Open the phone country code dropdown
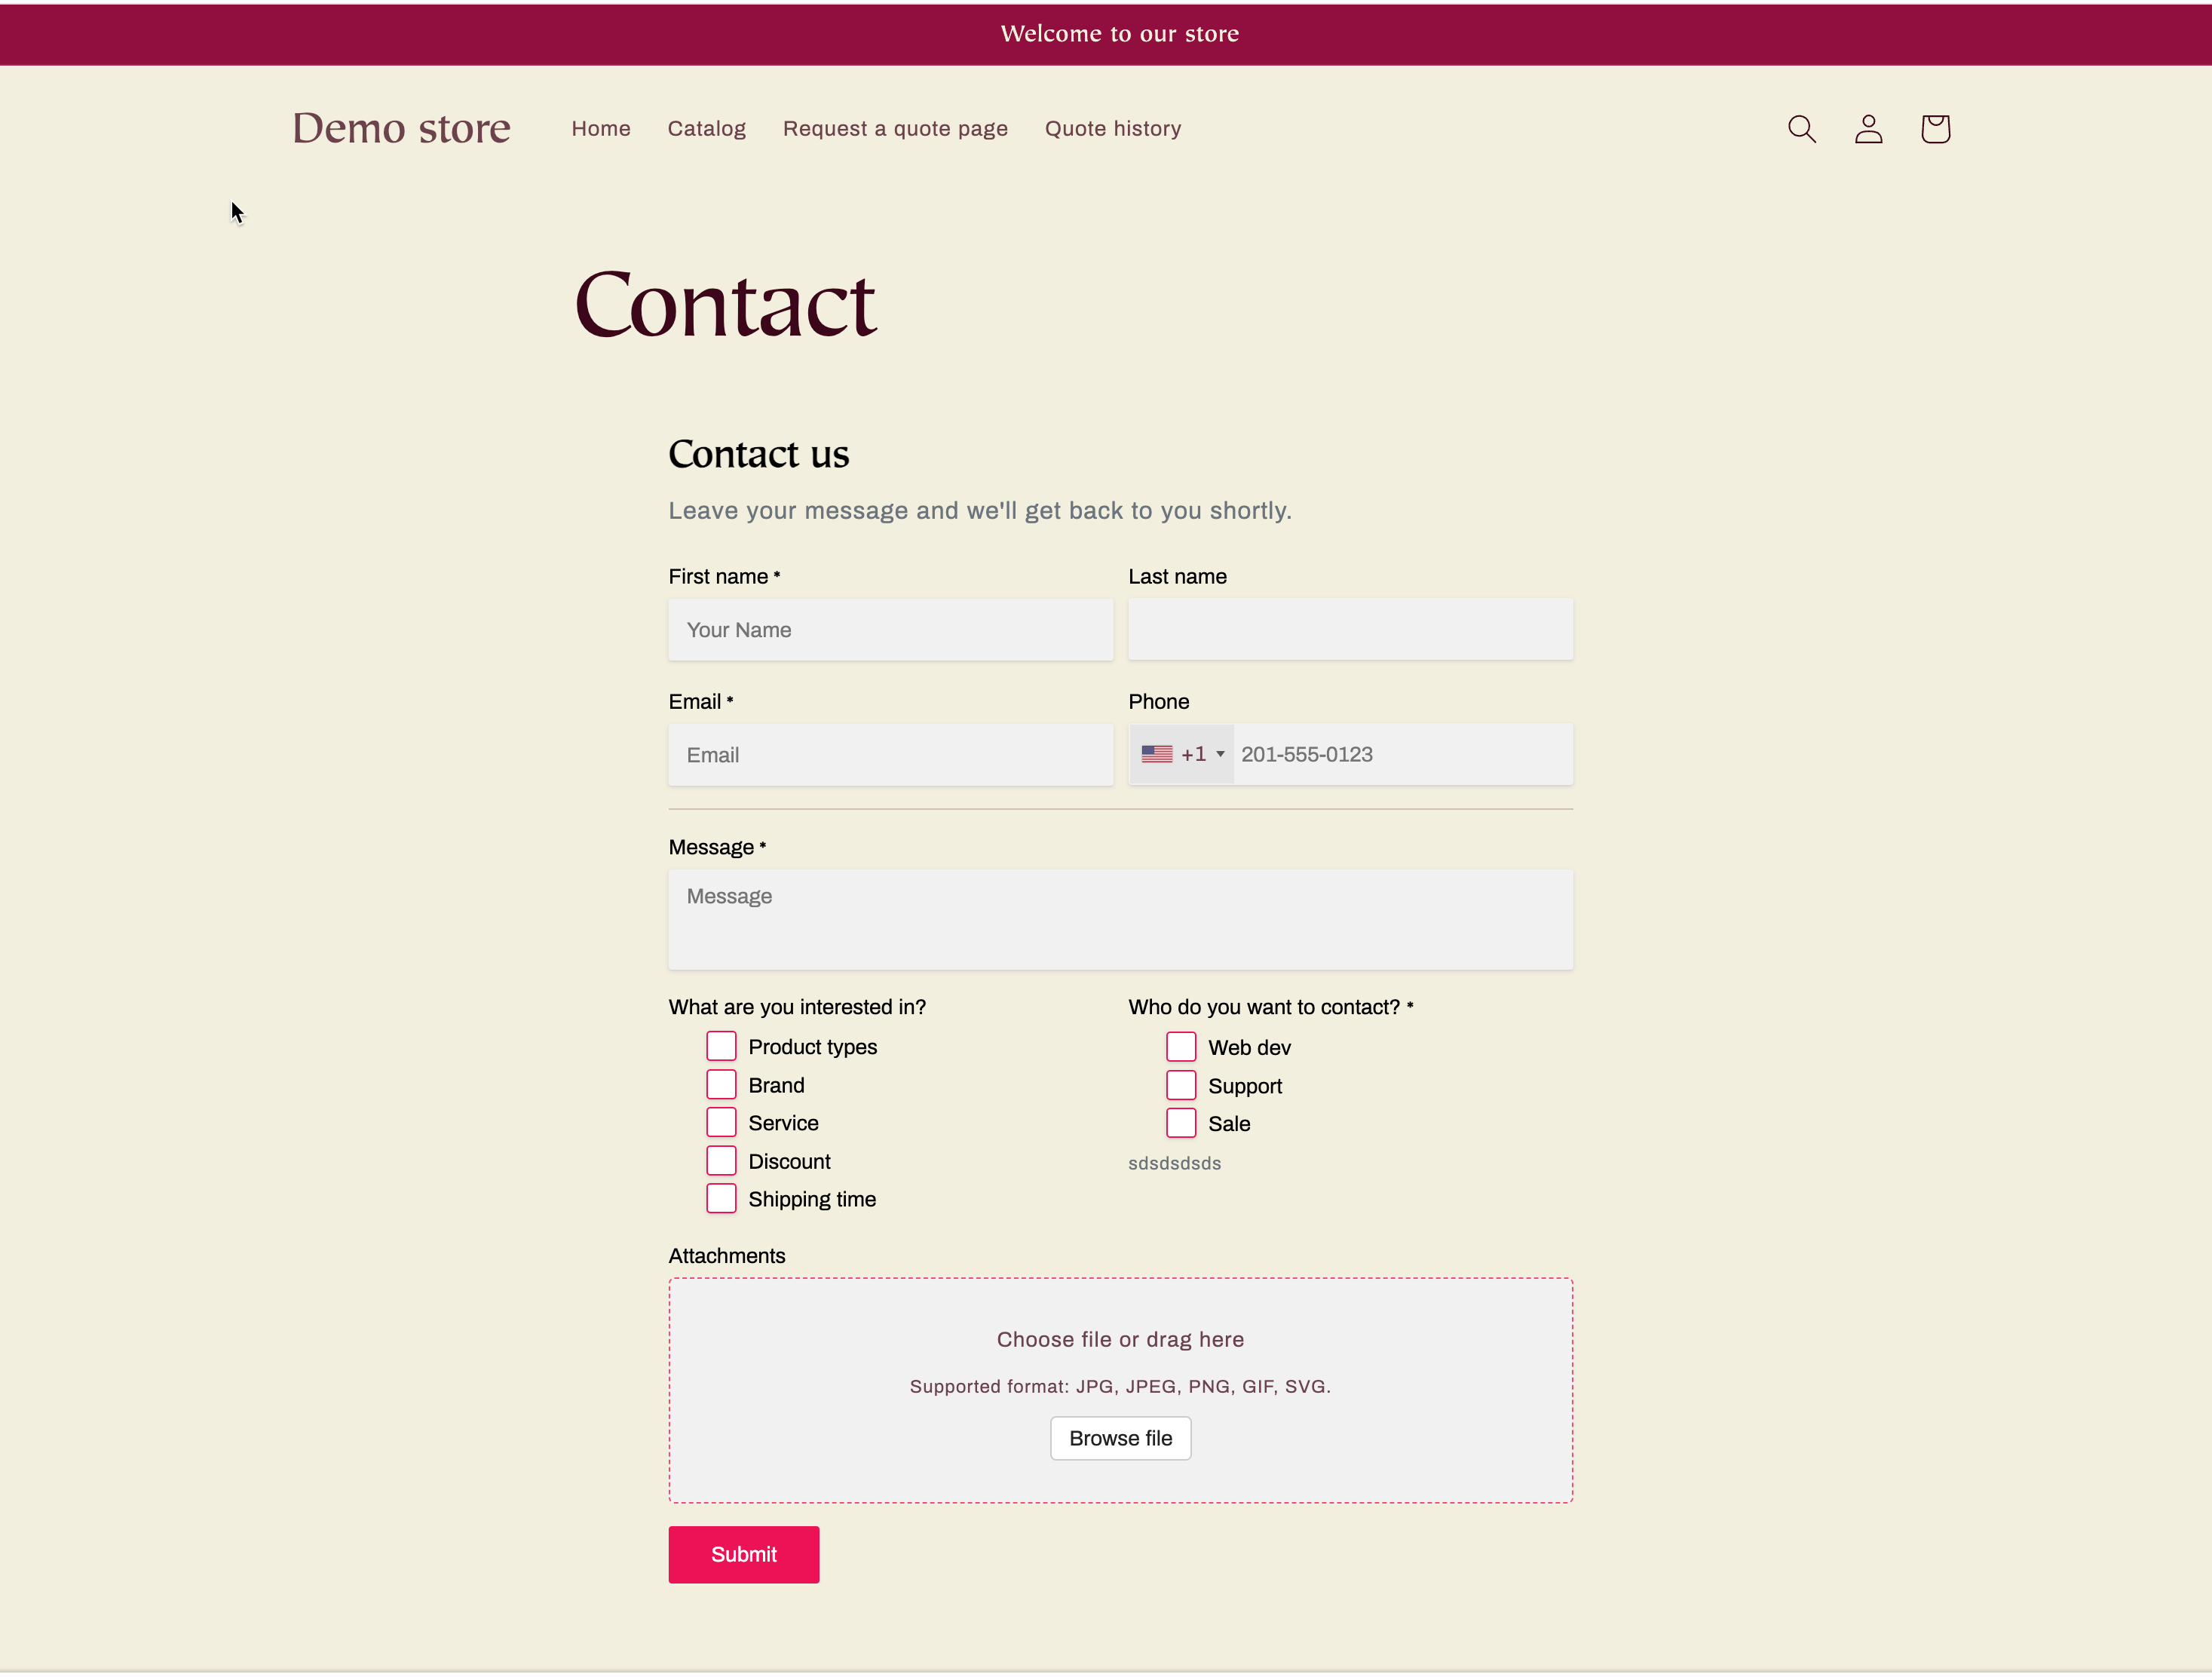2212x1677 pixels. tap(1182, 753)
